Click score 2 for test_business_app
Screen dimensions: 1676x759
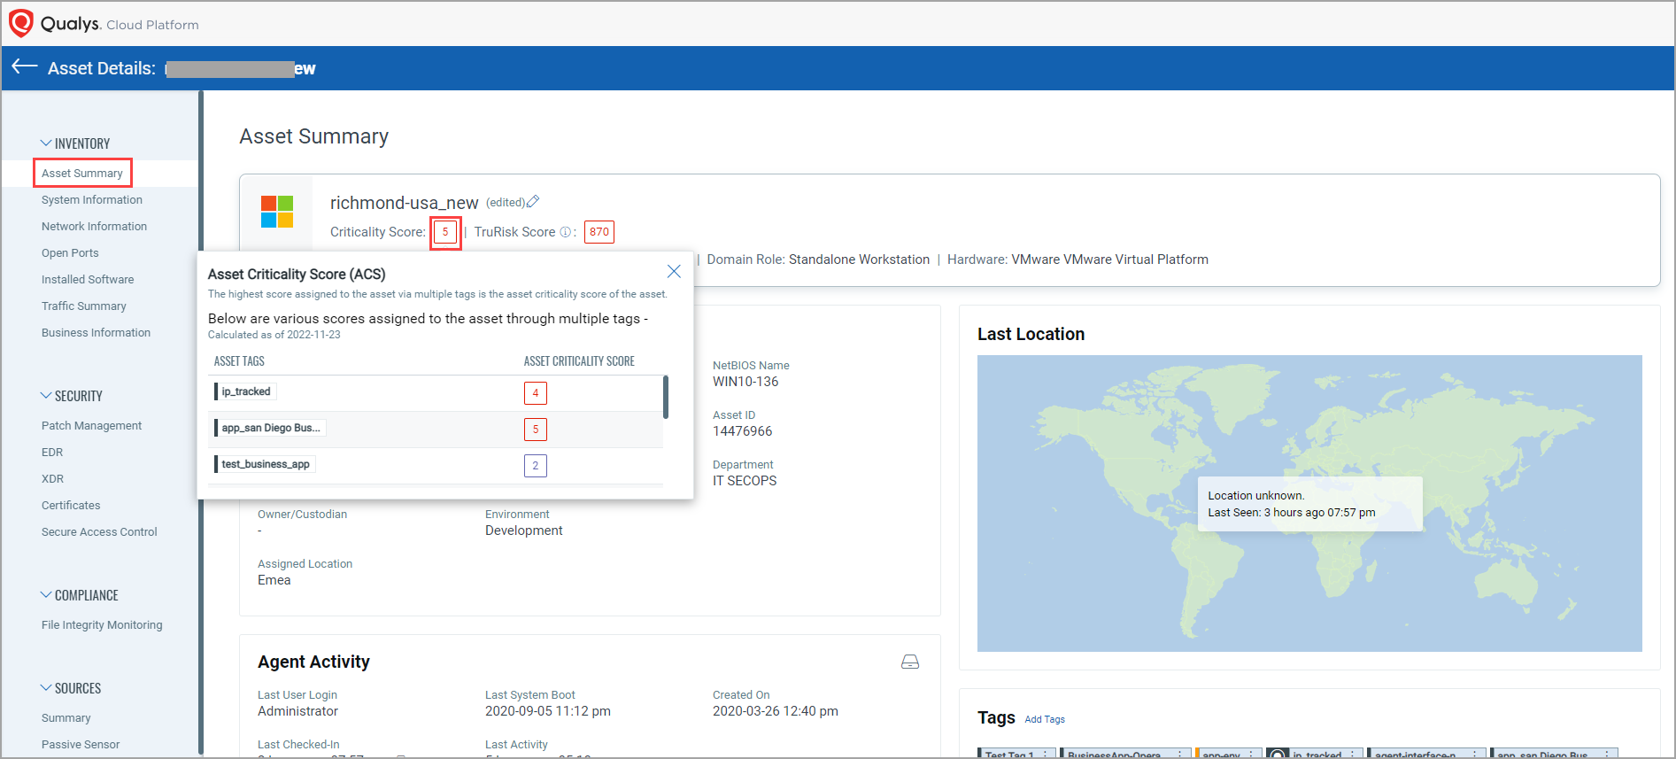[536, 465]
